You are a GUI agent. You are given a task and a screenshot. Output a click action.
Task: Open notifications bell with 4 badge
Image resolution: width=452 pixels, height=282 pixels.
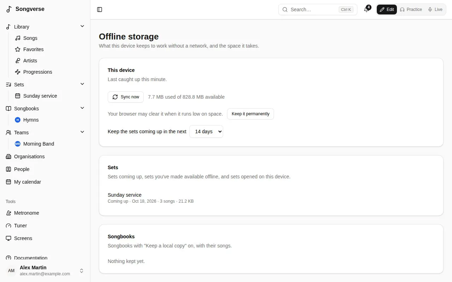(x=367, y=10)
